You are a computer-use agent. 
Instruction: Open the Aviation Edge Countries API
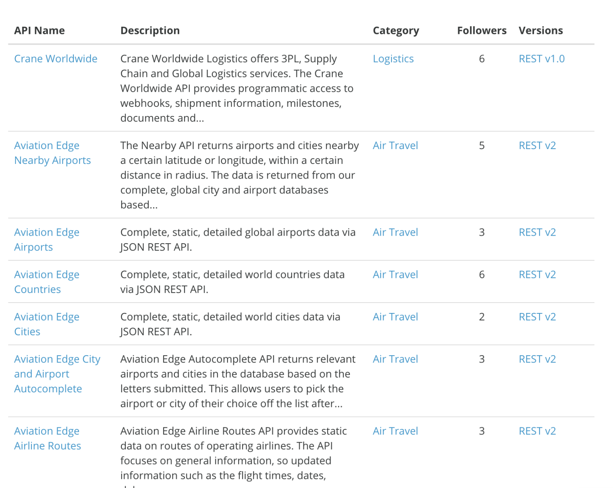point(47,282)
